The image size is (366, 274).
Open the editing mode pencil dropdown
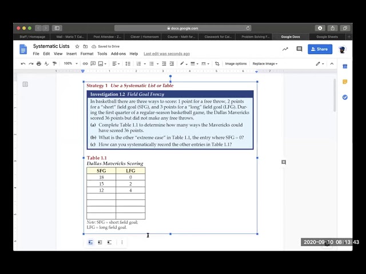click(320, 63)
